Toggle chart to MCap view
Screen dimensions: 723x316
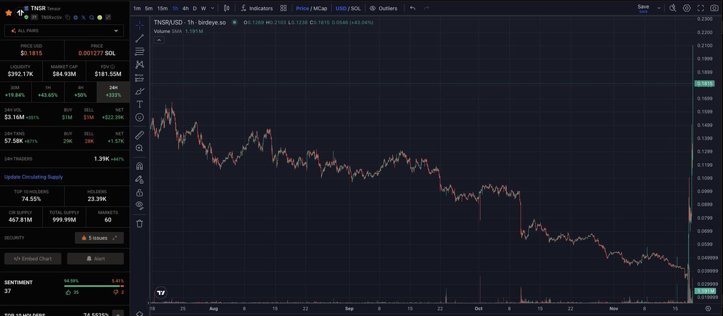[319, 8]
